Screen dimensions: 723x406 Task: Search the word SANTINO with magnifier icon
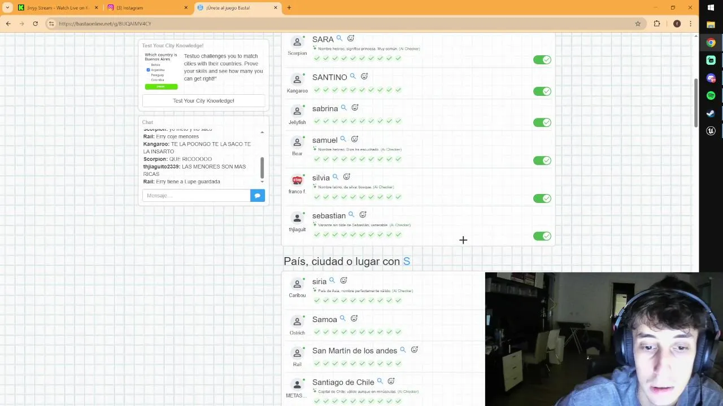coord(353,76)
